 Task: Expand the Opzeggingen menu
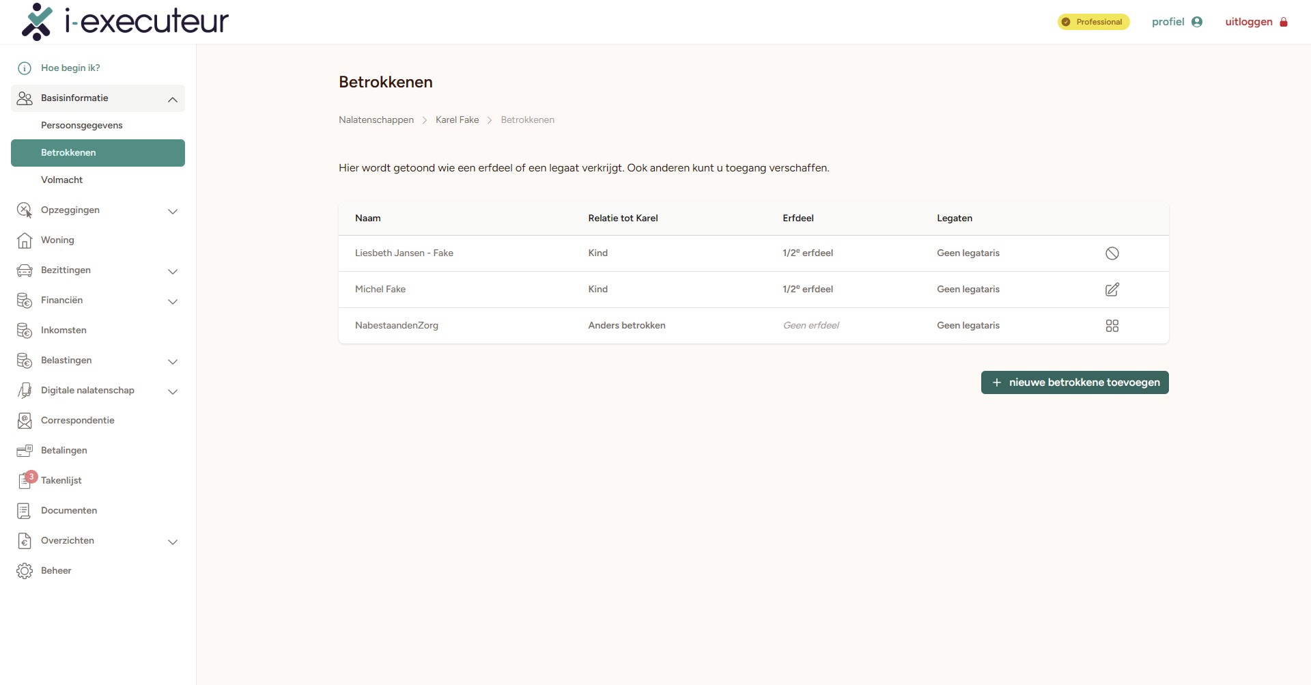click(173, 211)
